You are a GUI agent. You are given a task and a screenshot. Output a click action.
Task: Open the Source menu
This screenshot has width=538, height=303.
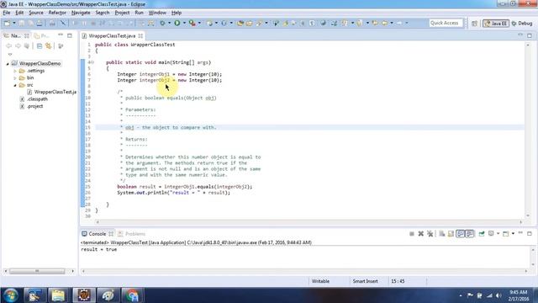point(36,13)
